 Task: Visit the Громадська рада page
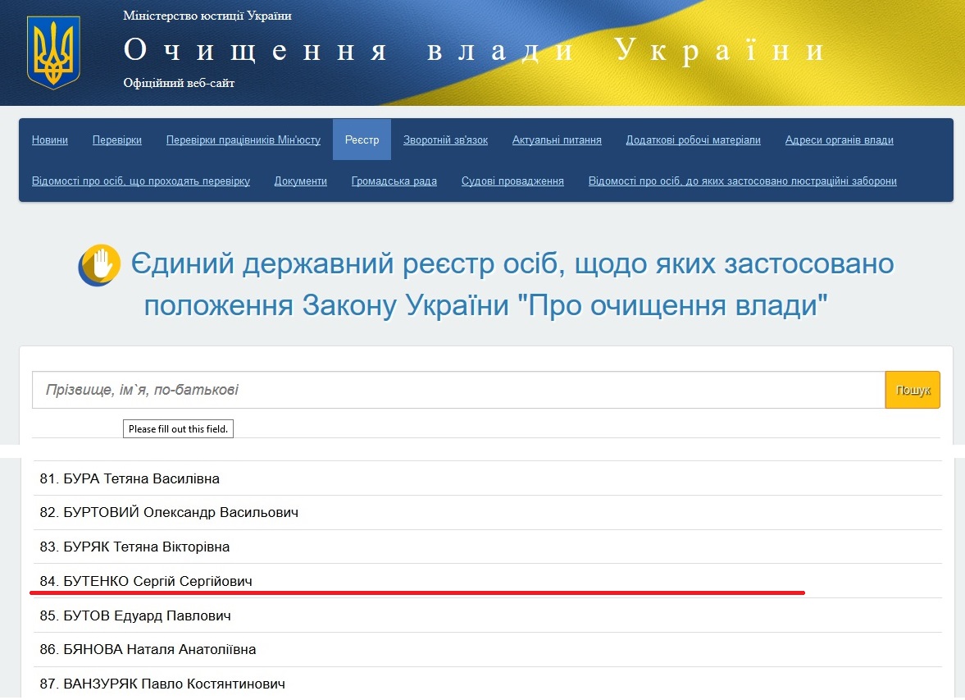click(394, 181)
